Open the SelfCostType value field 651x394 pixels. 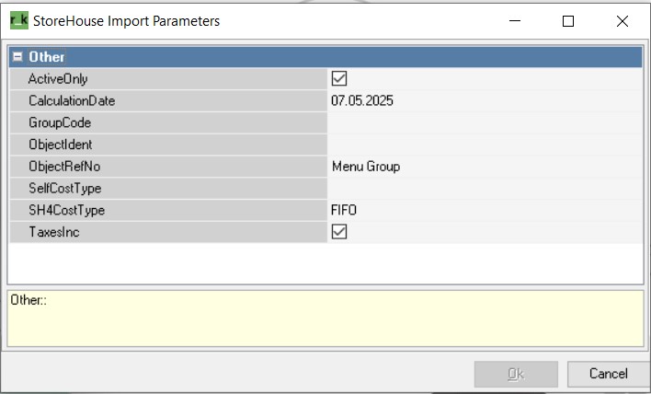coord(485,189)
